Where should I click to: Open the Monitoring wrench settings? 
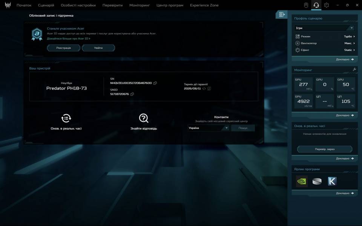point(354,70)
